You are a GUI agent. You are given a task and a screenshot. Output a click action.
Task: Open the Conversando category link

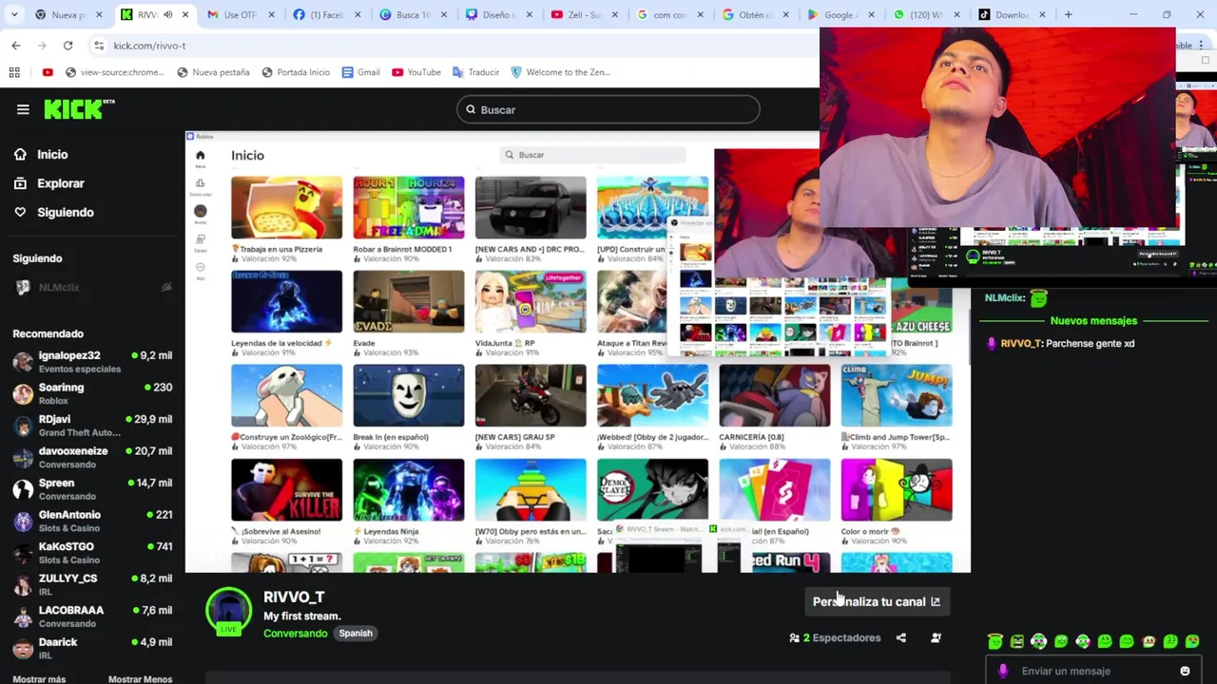[295, 633]
